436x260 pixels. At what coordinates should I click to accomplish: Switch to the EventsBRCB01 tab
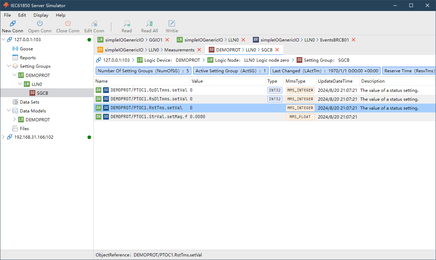click(x=304, y=40)
